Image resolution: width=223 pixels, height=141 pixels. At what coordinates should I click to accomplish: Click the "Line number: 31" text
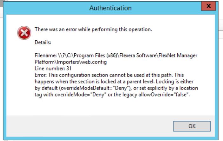(53, 68)
